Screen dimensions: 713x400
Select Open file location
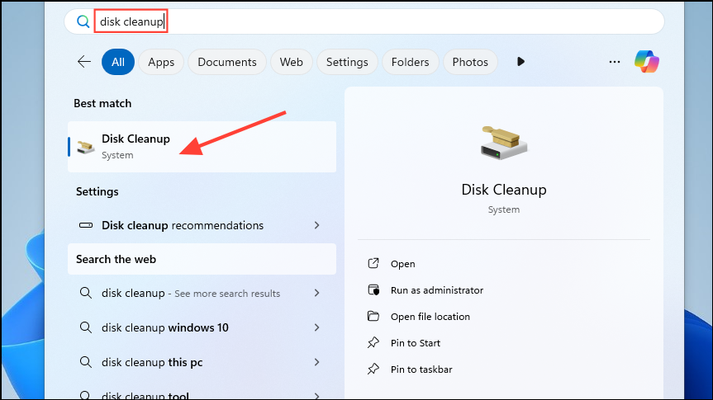coord(430,317)
